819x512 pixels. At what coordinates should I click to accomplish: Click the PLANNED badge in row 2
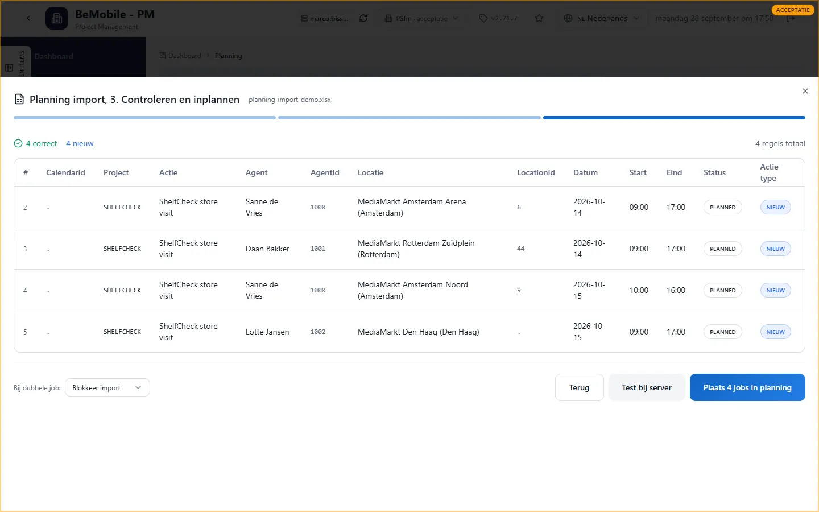(x=723, y=207)
